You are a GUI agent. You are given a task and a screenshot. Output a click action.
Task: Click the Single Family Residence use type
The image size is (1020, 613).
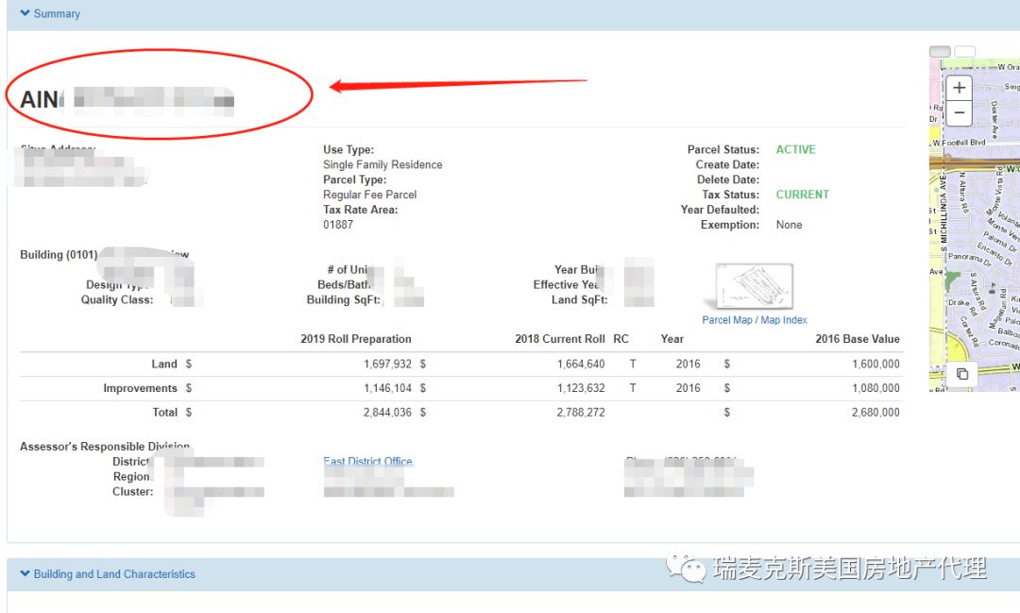[x=382, y=164]
